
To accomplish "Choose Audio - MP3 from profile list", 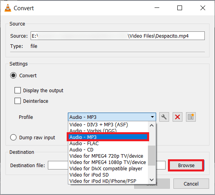I will [x=108, y=137].
